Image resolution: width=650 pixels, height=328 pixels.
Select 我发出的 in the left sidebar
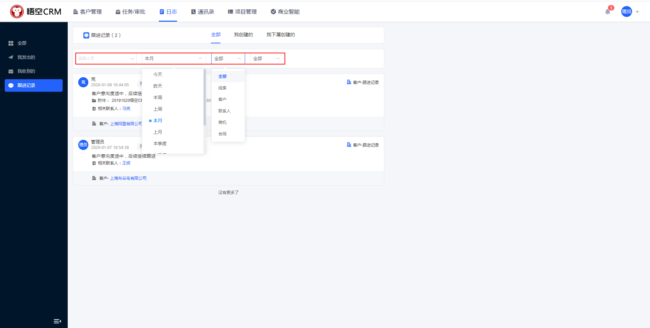[34, 57]
